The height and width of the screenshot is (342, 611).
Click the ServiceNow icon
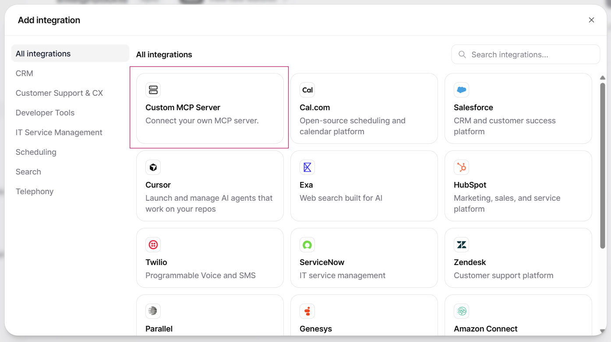pos(307,244)
